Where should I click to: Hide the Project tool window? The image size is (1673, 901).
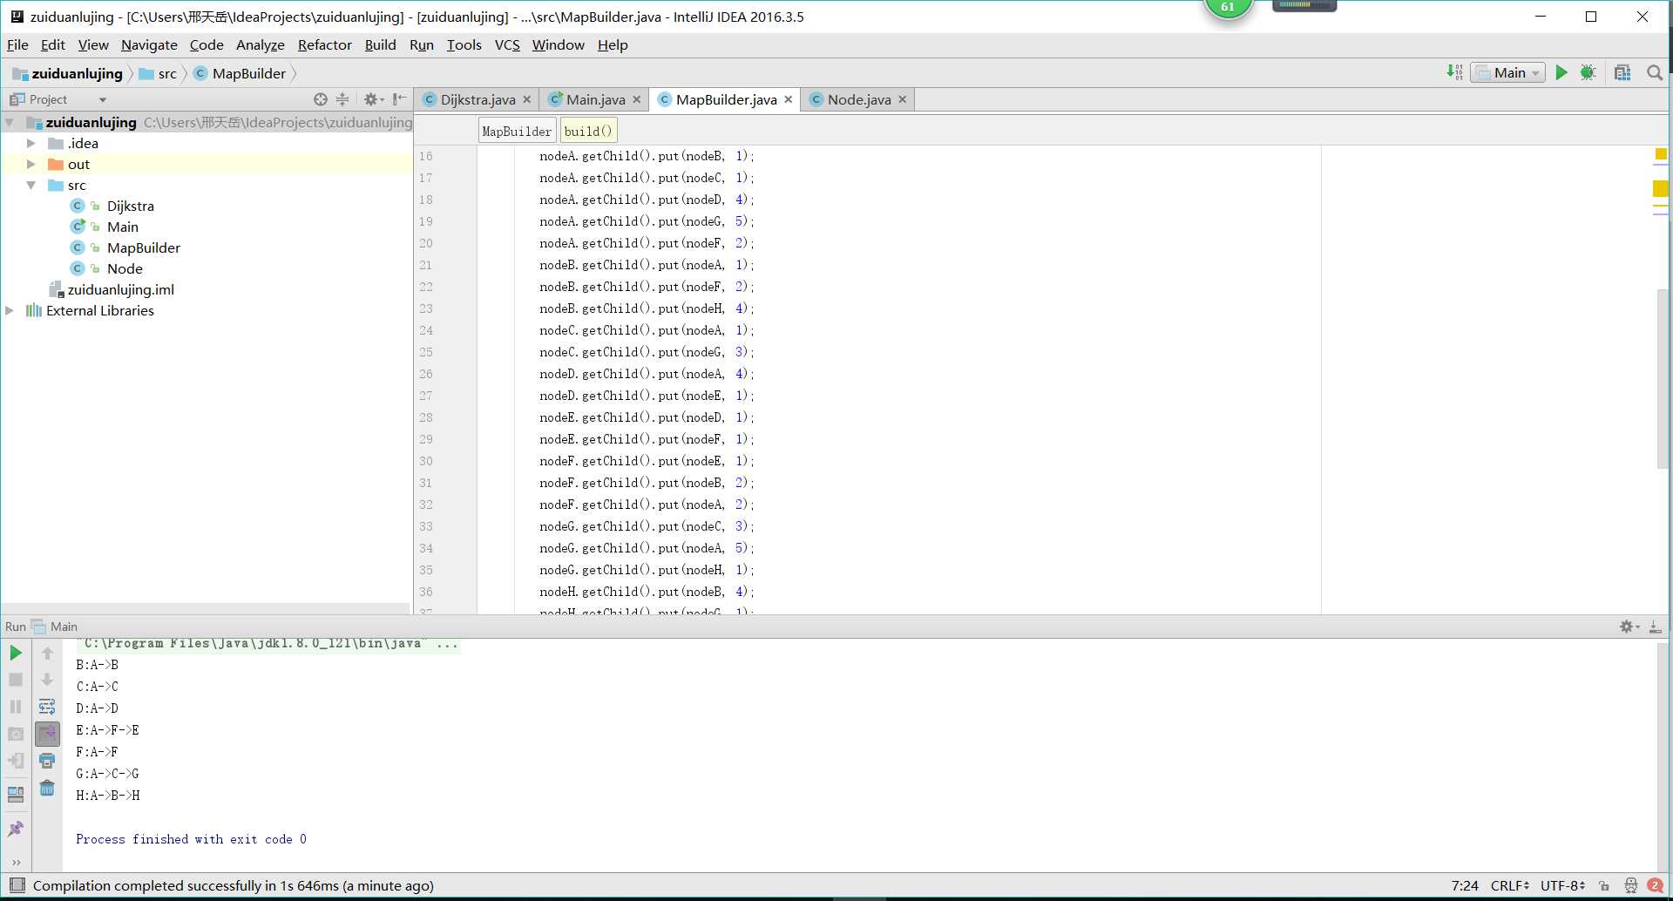point(399,99)
